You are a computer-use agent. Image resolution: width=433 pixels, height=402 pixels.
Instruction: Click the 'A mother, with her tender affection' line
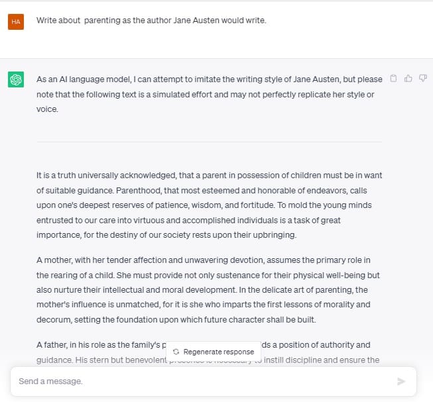(204, 260)
